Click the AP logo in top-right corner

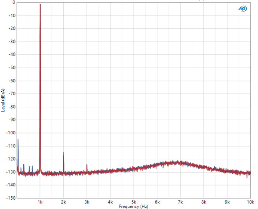[x=243, y=8]
